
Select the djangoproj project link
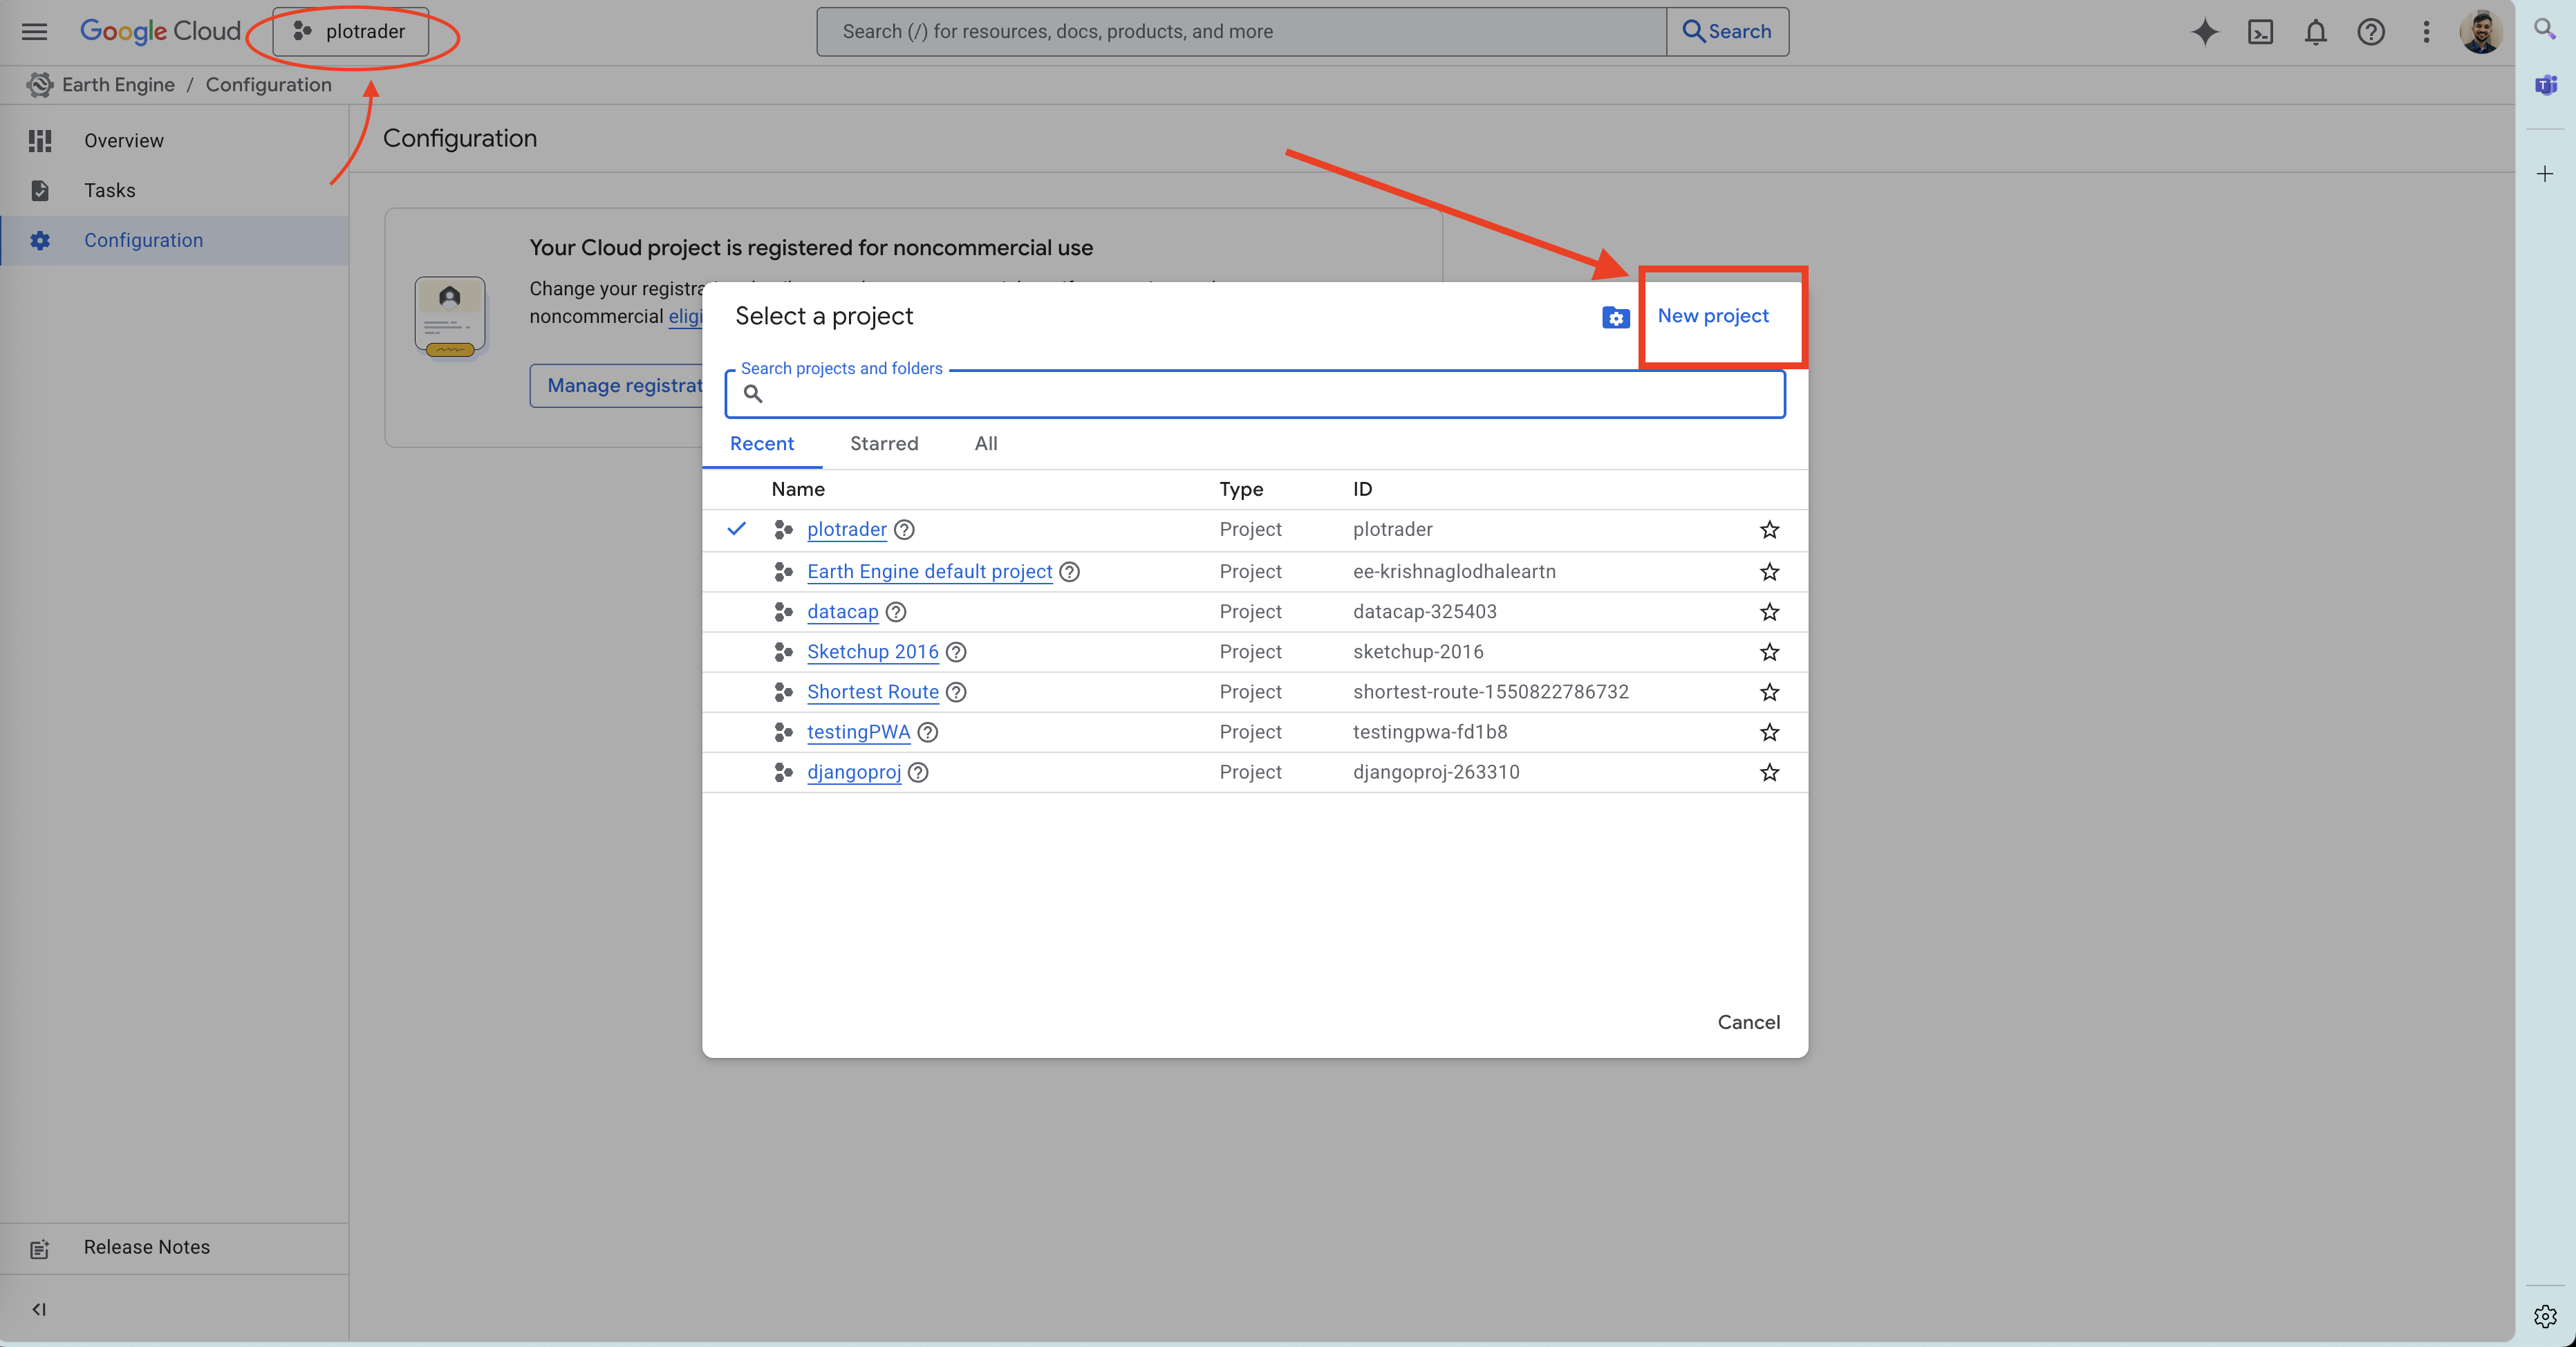click(x=853, y=772)
